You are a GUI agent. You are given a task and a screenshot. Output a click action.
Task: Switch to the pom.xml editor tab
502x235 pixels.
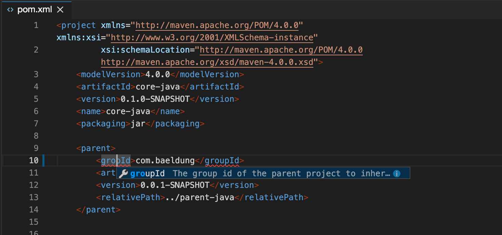click(34, 10)
